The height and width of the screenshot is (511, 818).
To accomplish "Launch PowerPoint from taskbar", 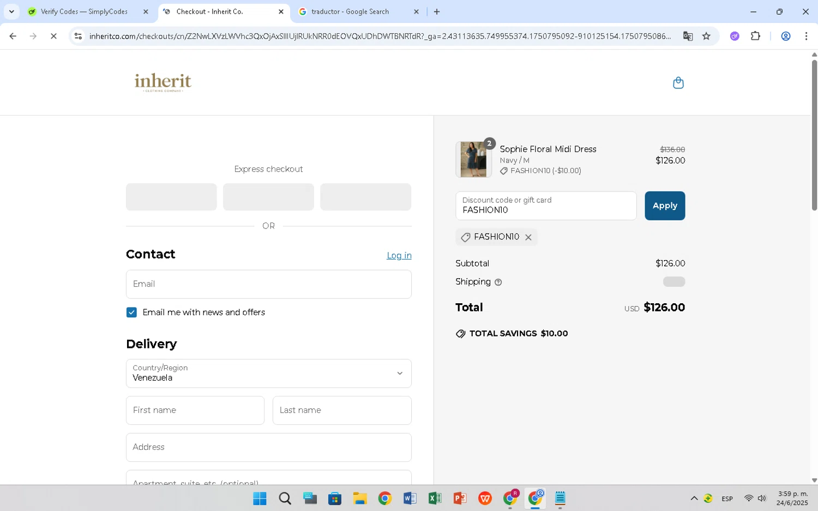I will pyautogui.click(x=460, y=498).
